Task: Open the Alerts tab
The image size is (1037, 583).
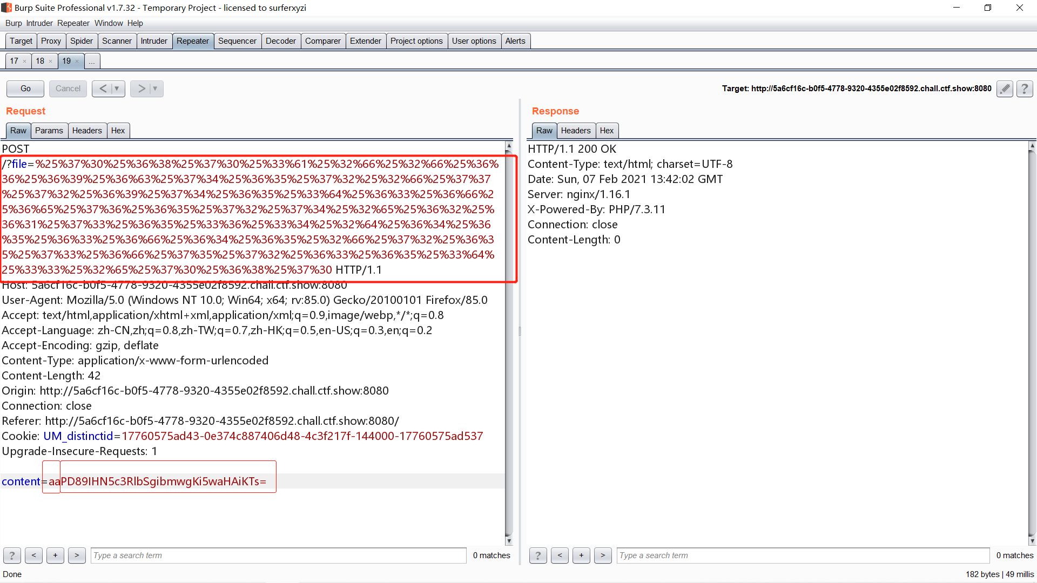Action: coord(515,41)
